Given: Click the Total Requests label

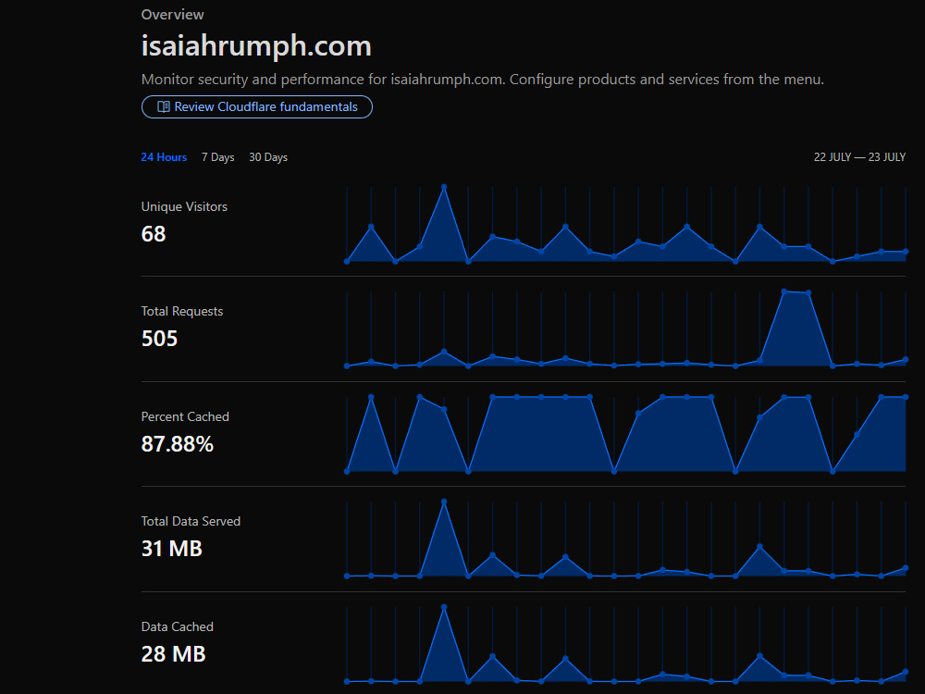Looking at the screenshot, I should (182, 311).
